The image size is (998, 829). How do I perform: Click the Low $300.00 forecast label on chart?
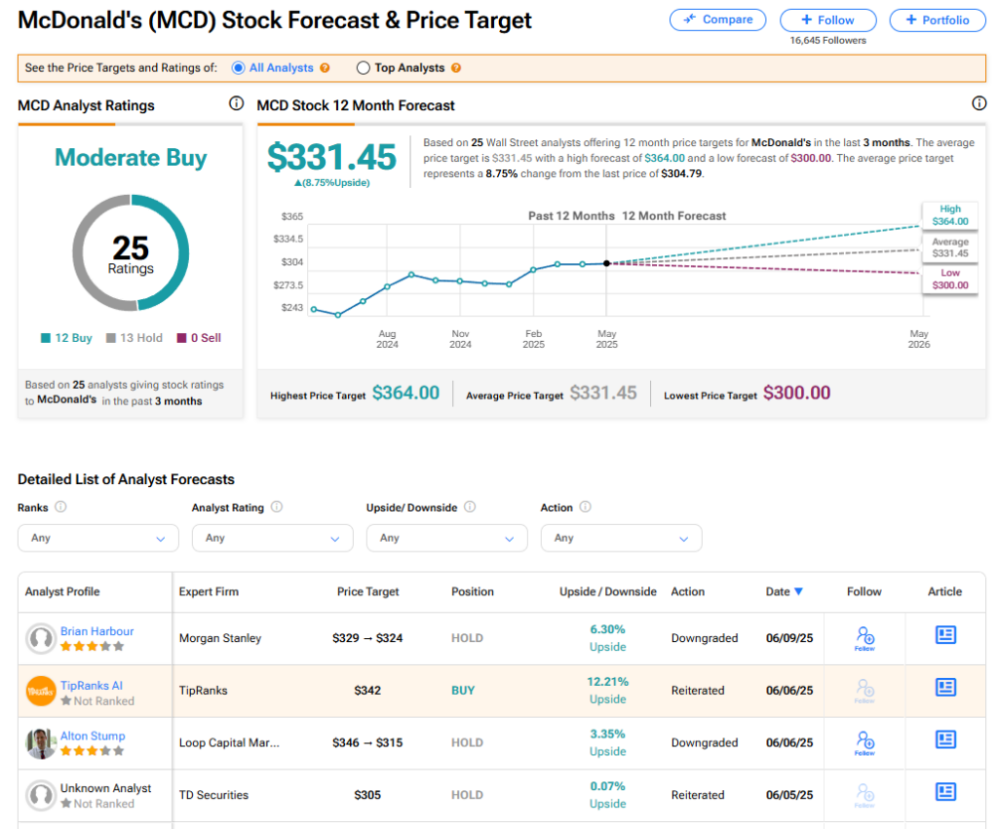950,279
